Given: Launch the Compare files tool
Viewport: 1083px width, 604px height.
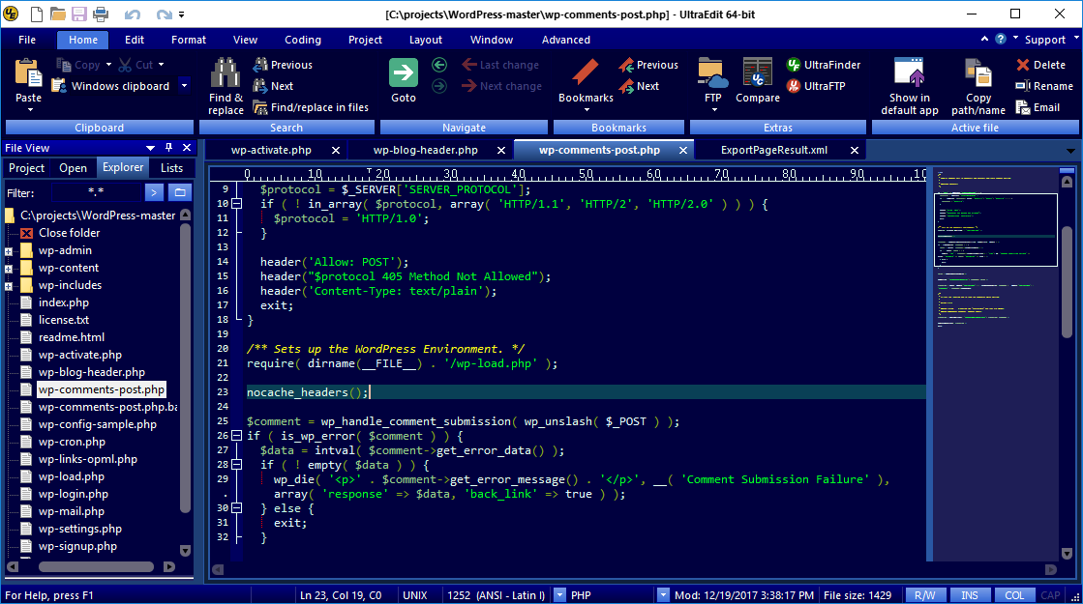Looking at the screenshot, I should [757, 73].
